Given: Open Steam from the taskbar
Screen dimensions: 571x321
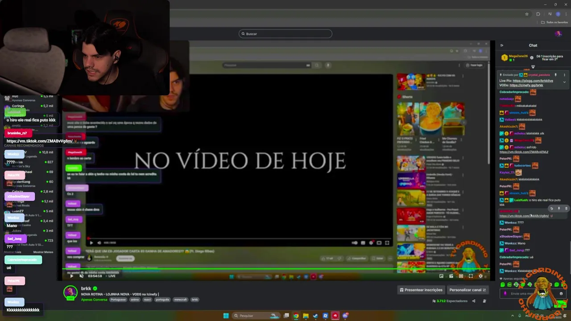Looking at the screenshot, I should [315, 316].
